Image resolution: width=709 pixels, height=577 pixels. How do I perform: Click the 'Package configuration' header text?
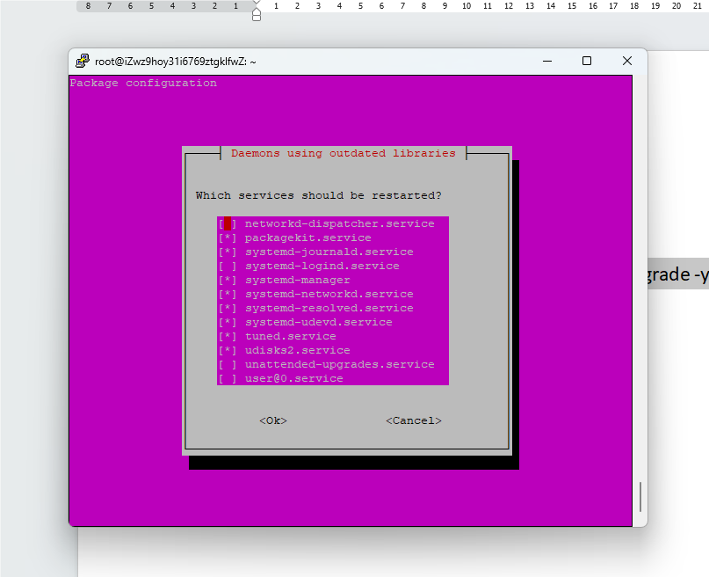143,83
